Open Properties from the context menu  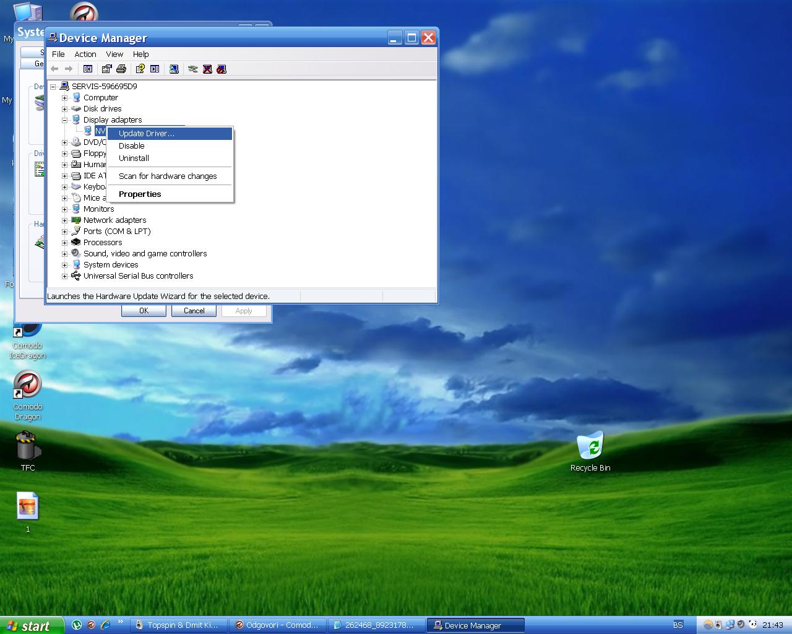pos(170,194)
